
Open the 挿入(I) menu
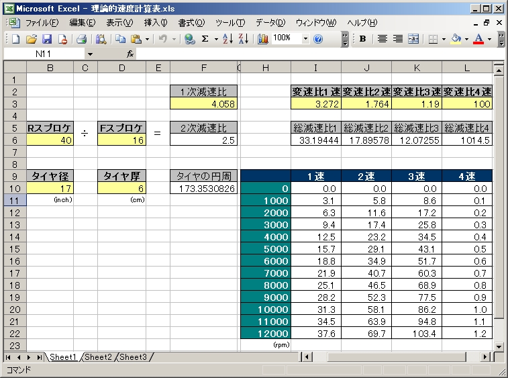coord(156,23)
